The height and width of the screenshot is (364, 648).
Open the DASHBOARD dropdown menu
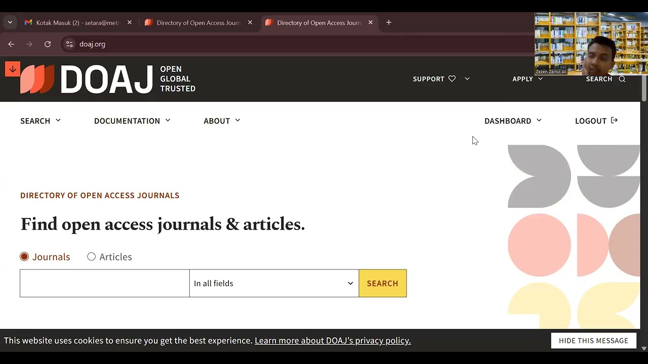pyautogui.click(x=513, y=121)
